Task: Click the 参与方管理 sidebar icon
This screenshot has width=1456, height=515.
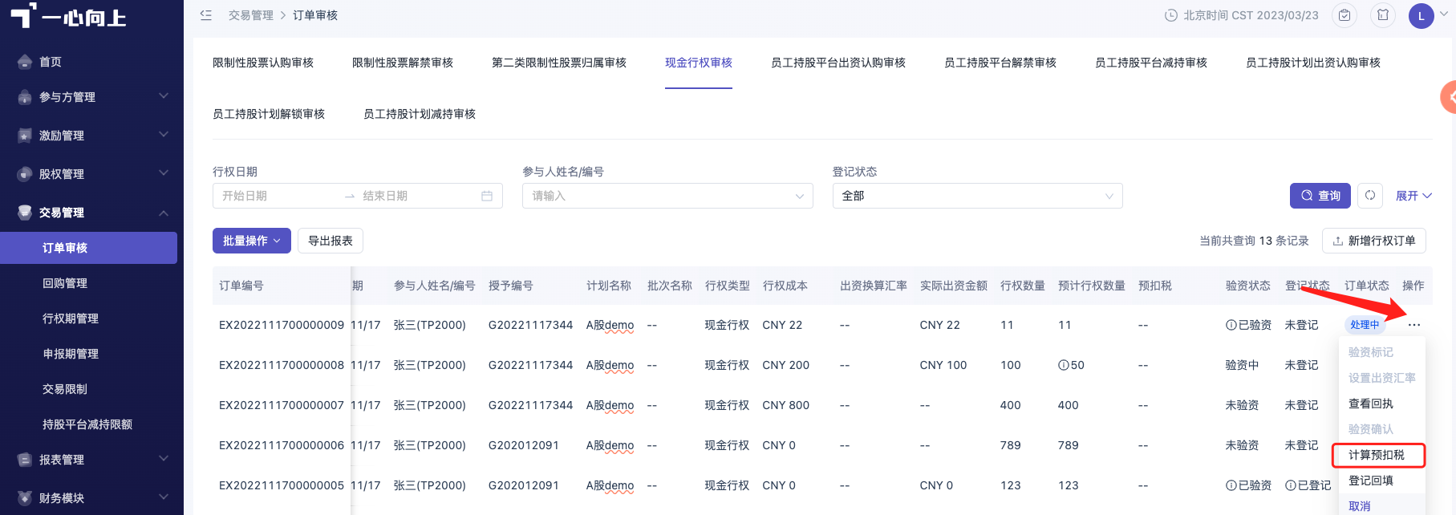Action: coord(25,97)
